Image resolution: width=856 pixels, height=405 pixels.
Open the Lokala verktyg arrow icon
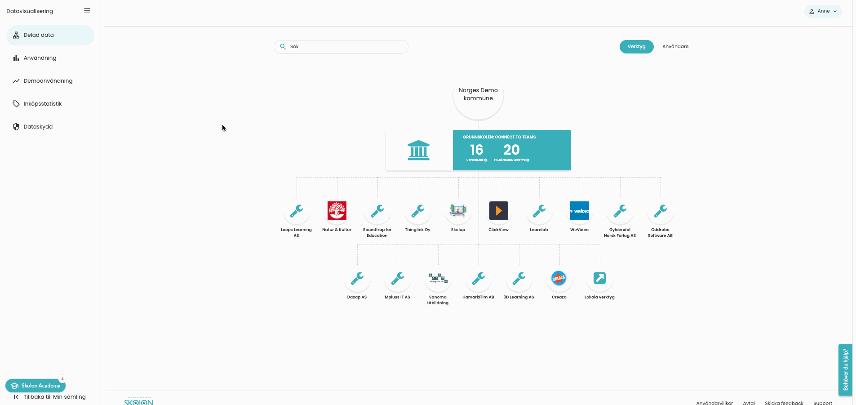[x=599, y=278]
